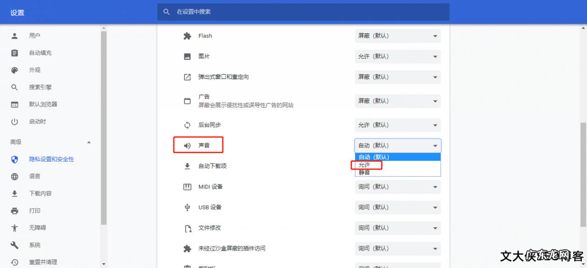Click the USB 设备 connector icon
The width and height of the screenshot is (587, 268).
click(187, 207)
